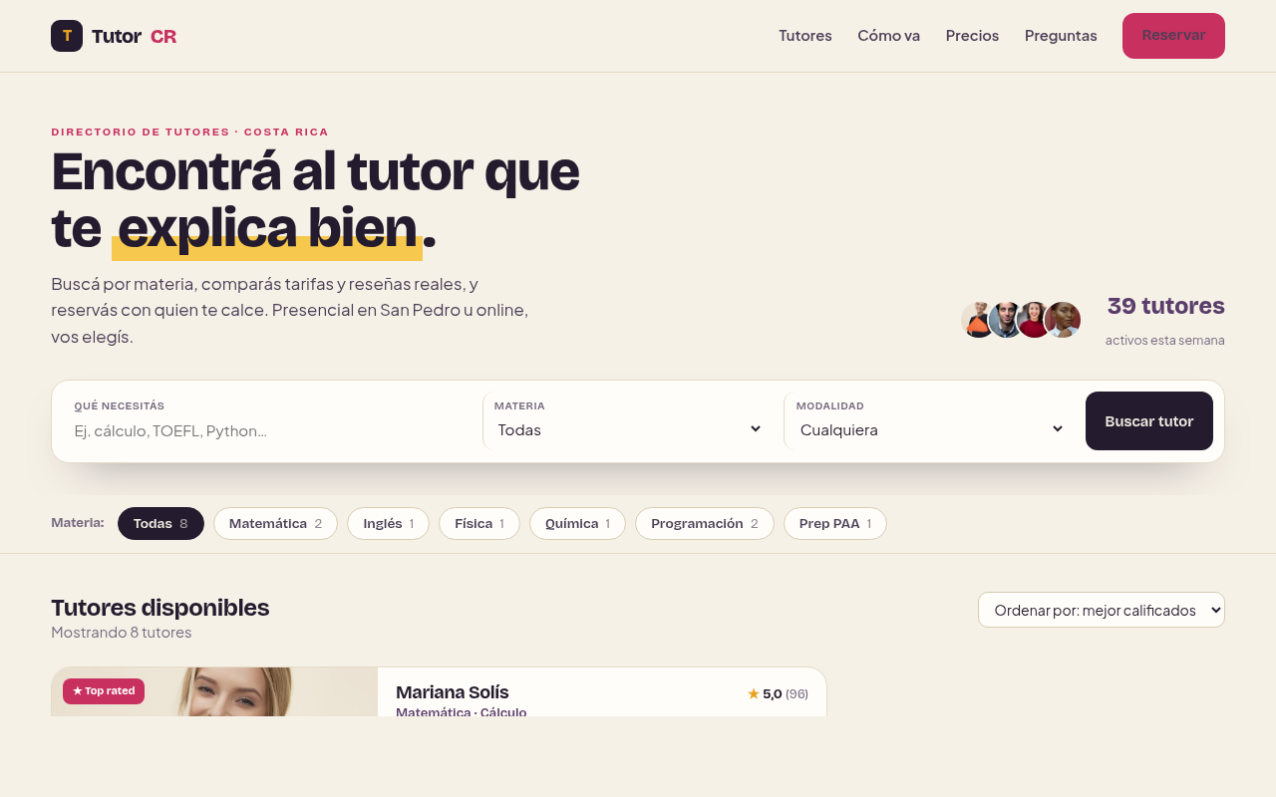Go to Cómo va section
1276x797 pixels.
tap(888, 36)
